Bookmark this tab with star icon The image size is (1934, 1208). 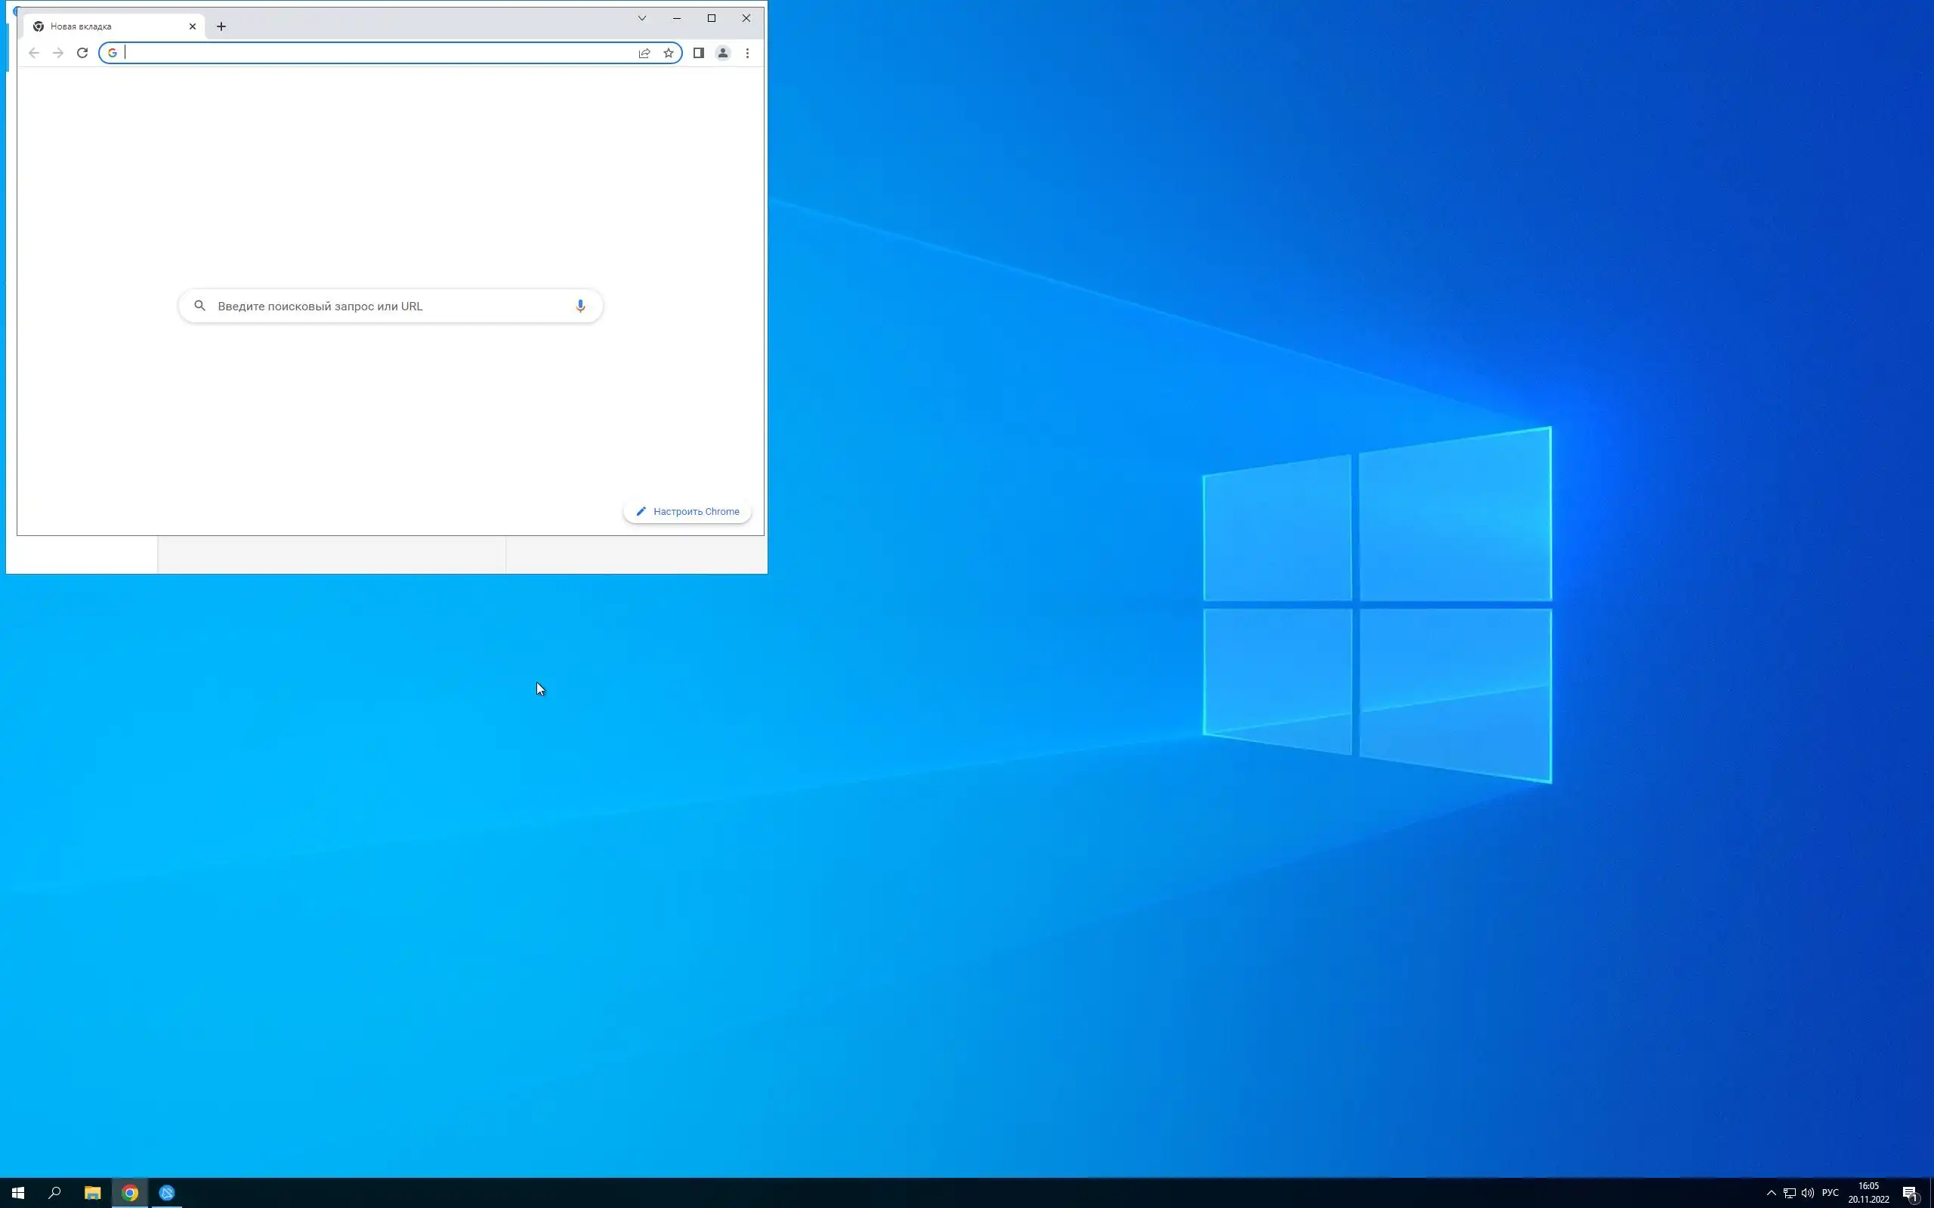[668, 53]
